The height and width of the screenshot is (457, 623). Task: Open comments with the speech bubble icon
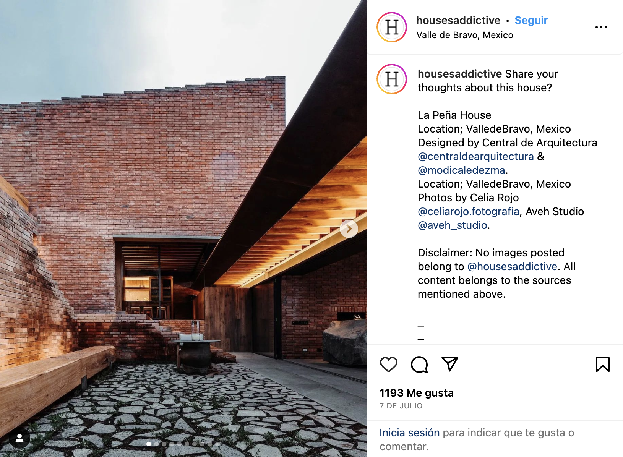[x=419, y=365]
